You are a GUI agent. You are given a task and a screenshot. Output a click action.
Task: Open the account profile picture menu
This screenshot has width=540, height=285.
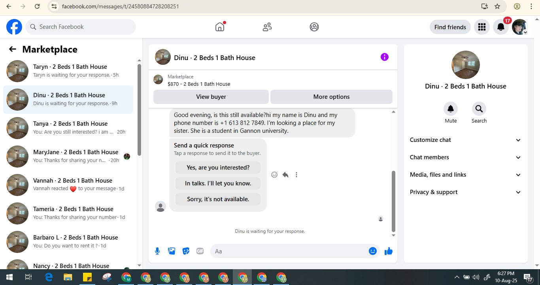click(519, 27)
